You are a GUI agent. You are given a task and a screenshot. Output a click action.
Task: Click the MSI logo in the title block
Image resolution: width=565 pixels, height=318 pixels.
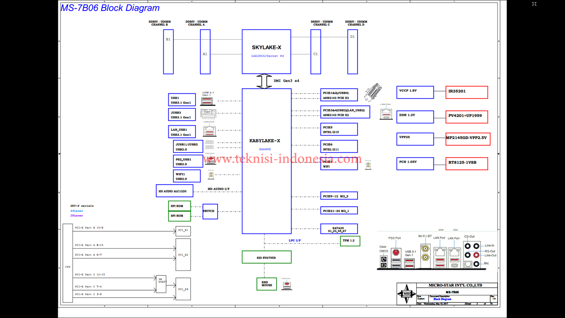coord(406,294)
